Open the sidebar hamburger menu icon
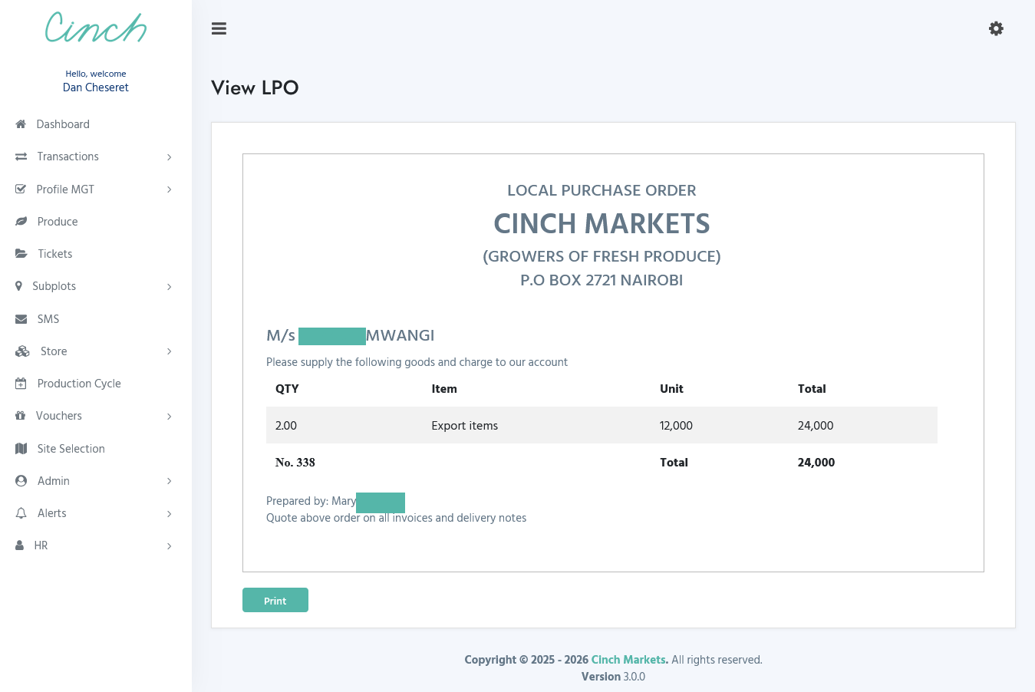The image size is (1035, 692). [x=219, y=28]
